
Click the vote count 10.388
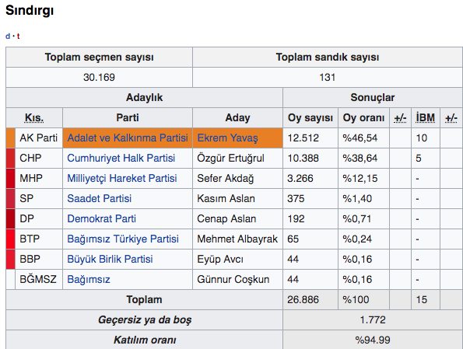pos(303,158)
